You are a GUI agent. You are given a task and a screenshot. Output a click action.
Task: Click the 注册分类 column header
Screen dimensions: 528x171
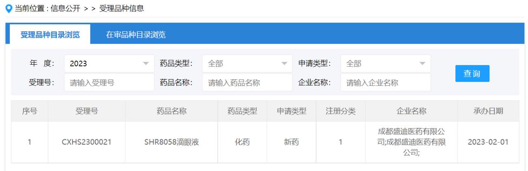pos(340,111)
